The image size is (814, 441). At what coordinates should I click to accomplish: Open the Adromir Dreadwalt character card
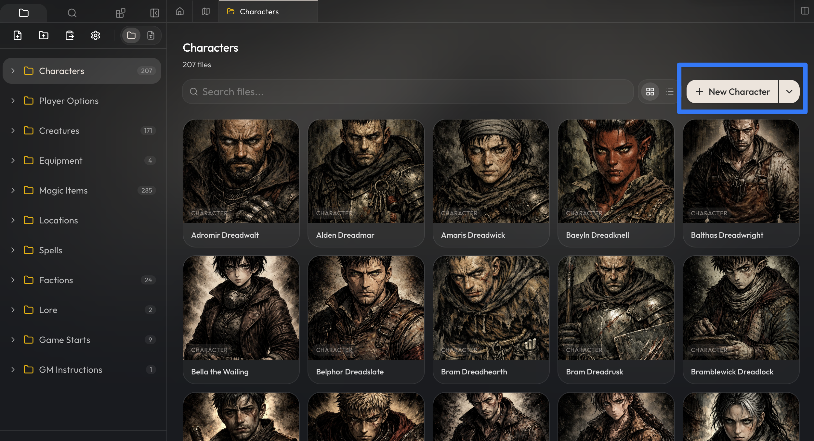point(241,183)
